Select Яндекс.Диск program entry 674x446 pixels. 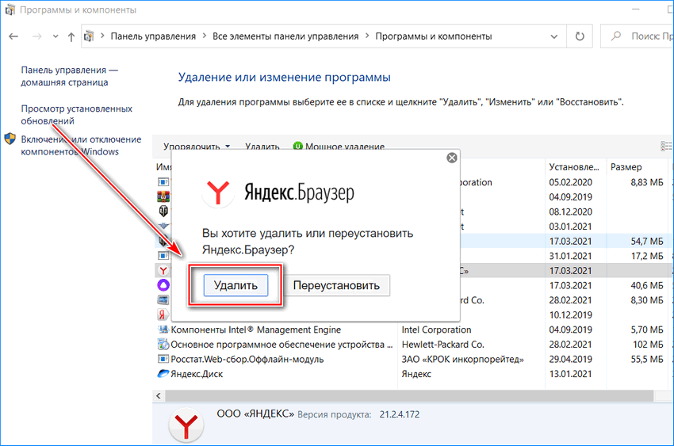(x=197, y=374)
